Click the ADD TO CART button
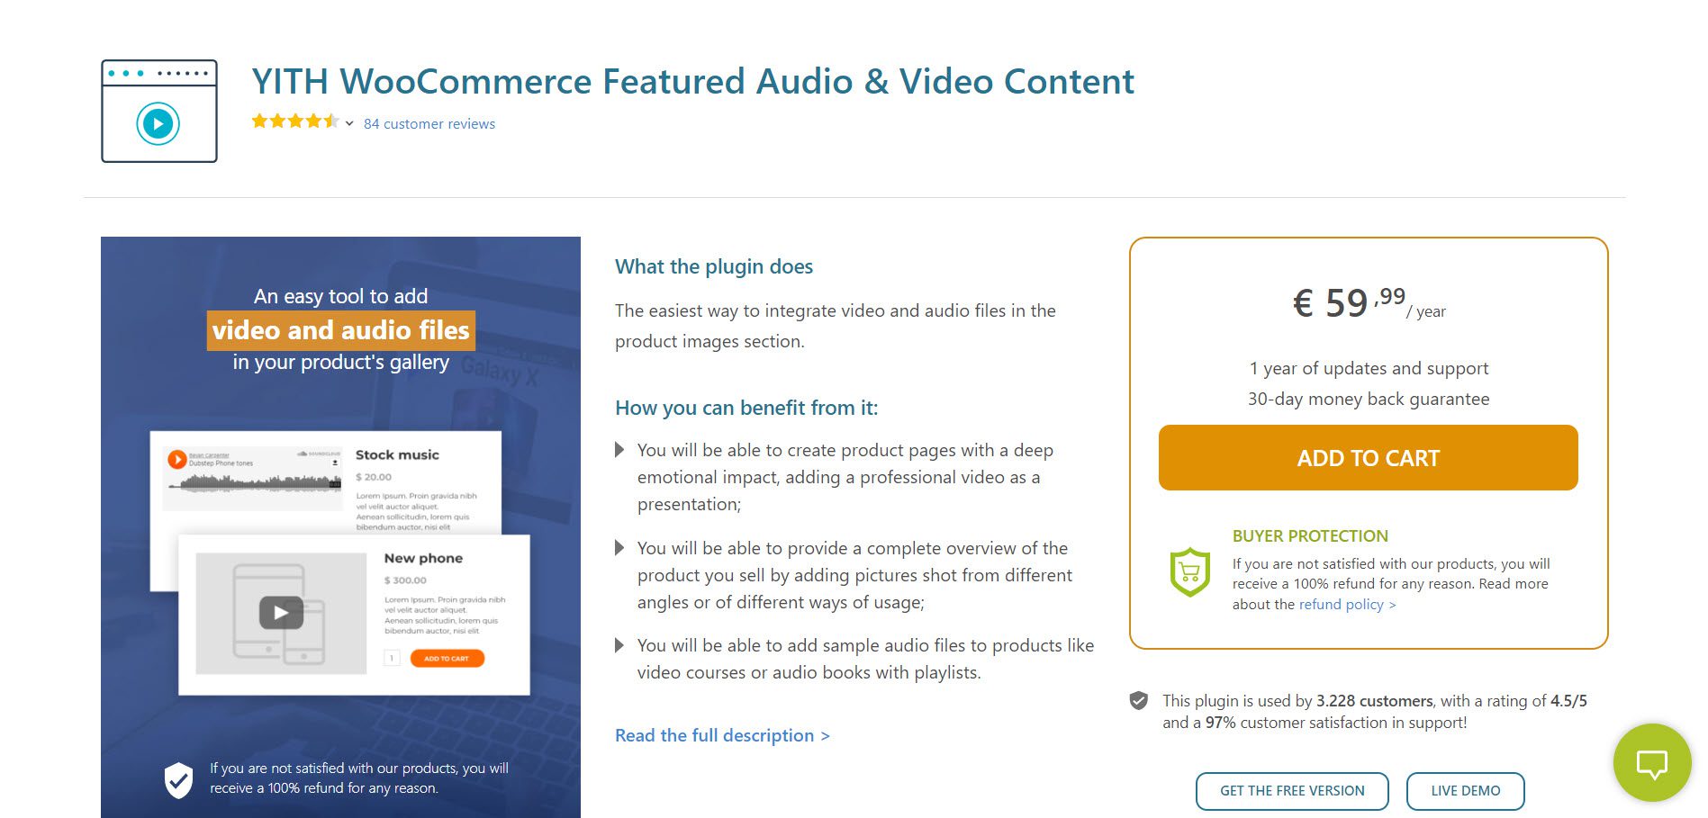The width and height of the screenshot is (1708, 818). pyautogui.click(x=1368, y=458)
